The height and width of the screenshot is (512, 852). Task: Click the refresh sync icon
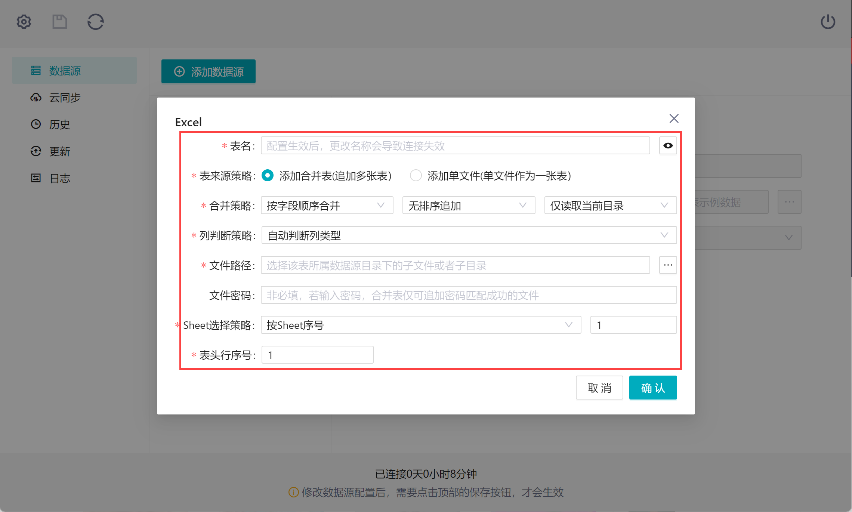(96, 22)
